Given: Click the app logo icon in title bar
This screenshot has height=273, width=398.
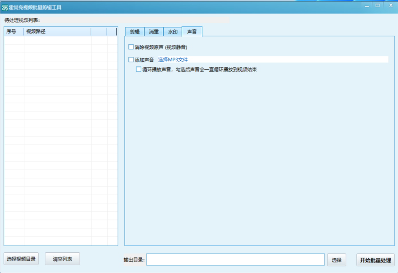Looking at the screenshot, I should point(5,7).
